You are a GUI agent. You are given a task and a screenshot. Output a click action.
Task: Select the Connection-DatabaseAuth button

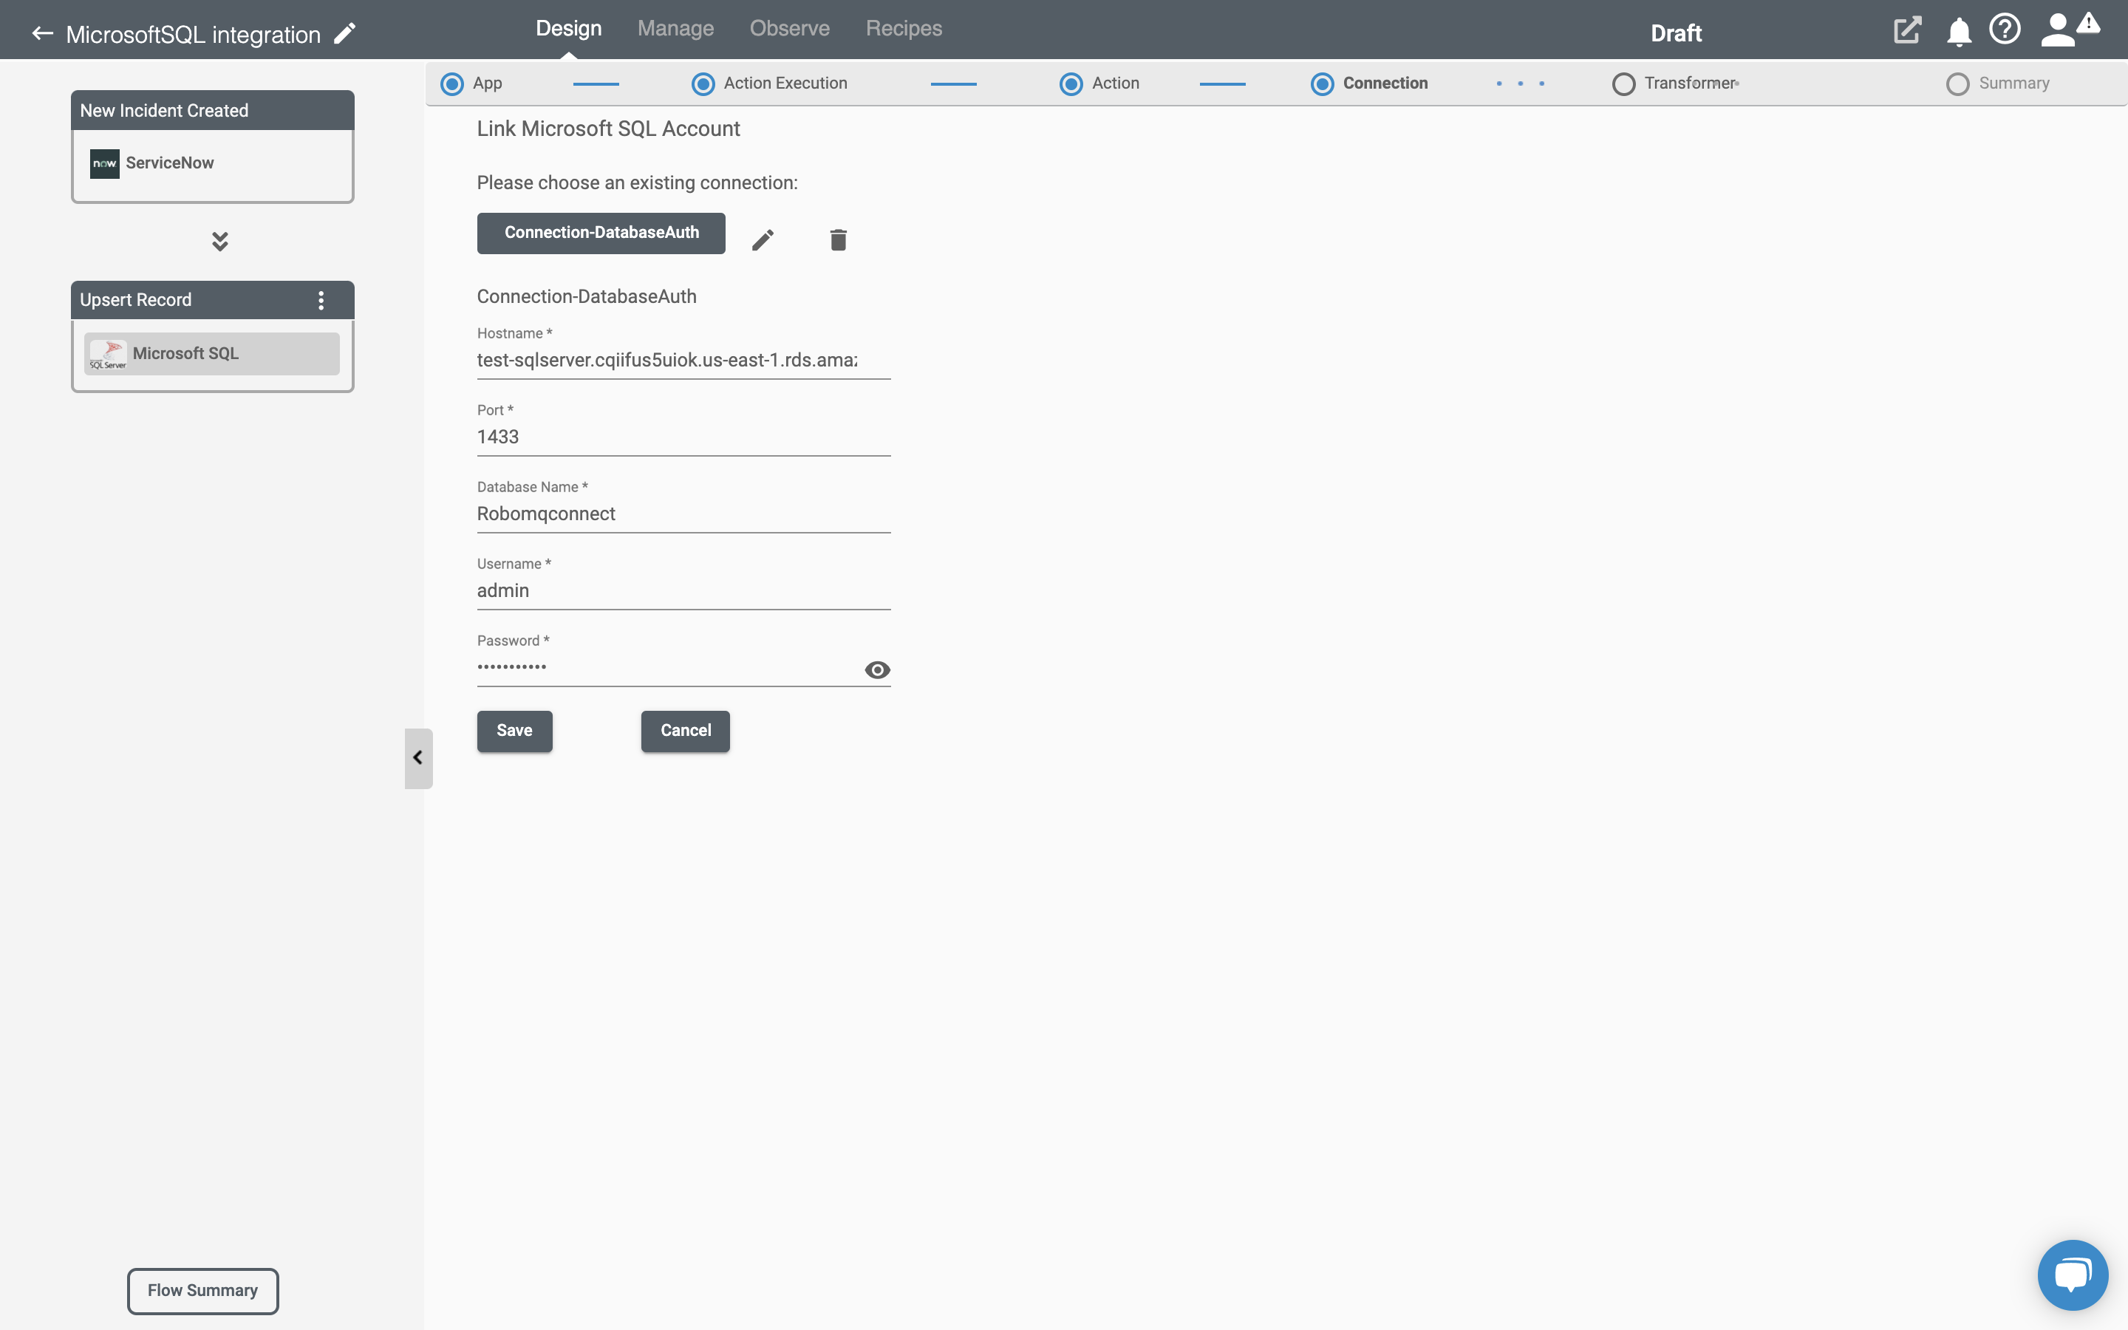click(x=602, y=233)
